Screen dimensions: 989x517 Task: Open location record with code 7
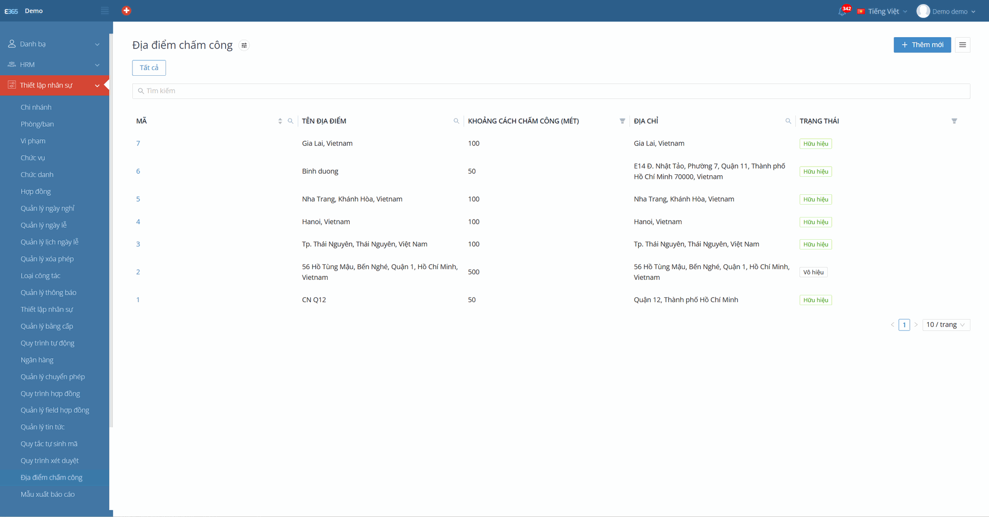(x=138, y=143)
